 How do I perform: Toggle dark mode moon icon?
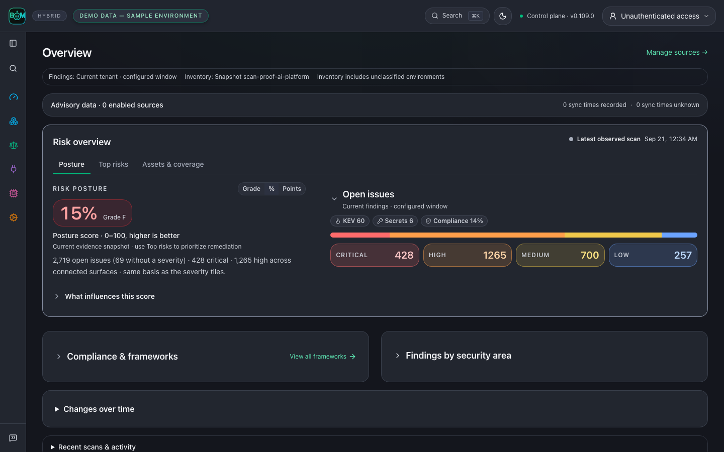coord(503,16)
